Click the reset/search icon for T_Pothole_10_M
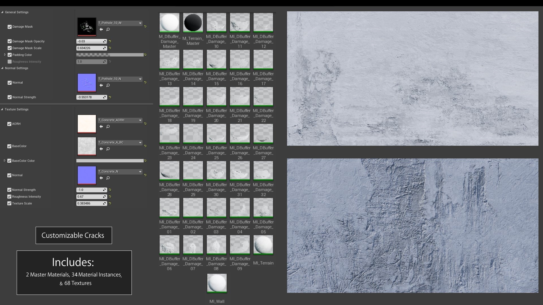Image resolution: width=543 pixels, height=305 pixels. click(108, 29)
